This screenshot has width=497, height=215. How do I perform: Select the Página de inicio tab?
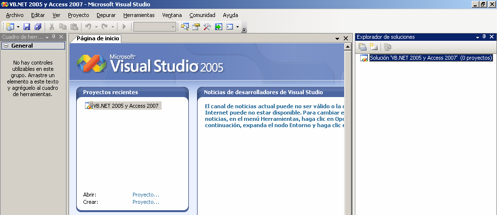click(x=98, y=38)
